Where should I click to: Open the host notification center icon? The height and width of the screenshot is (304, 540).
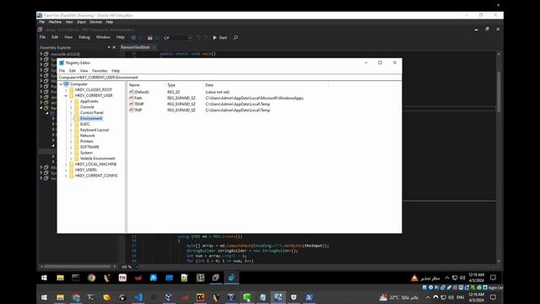(493, 297)
